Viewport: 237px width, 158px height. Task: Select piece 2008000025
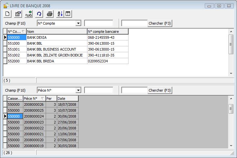[x=34, y=110]
